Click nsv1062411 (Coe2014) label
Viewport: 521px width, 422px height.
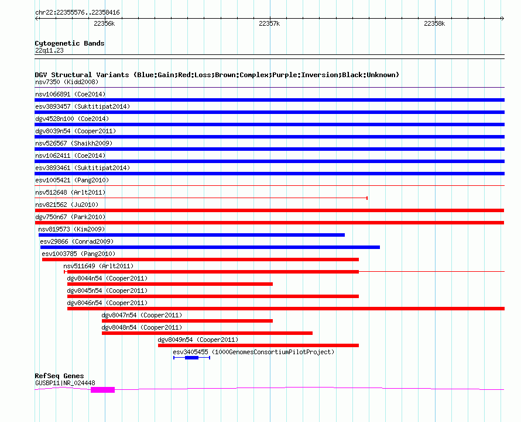(70, 155)
